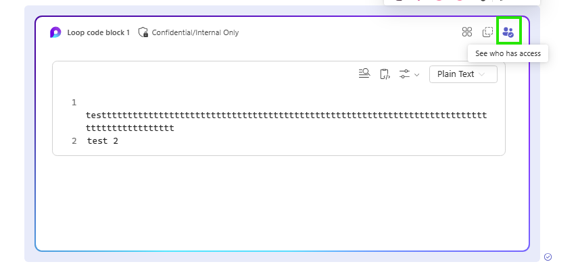Click the find in code icon
Screen dimensions: 578x264
point(364,74)
